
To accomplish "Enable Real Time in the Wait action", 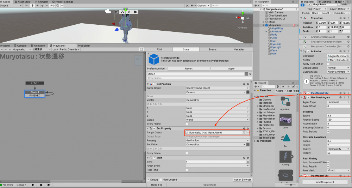I will pos(187,170).
